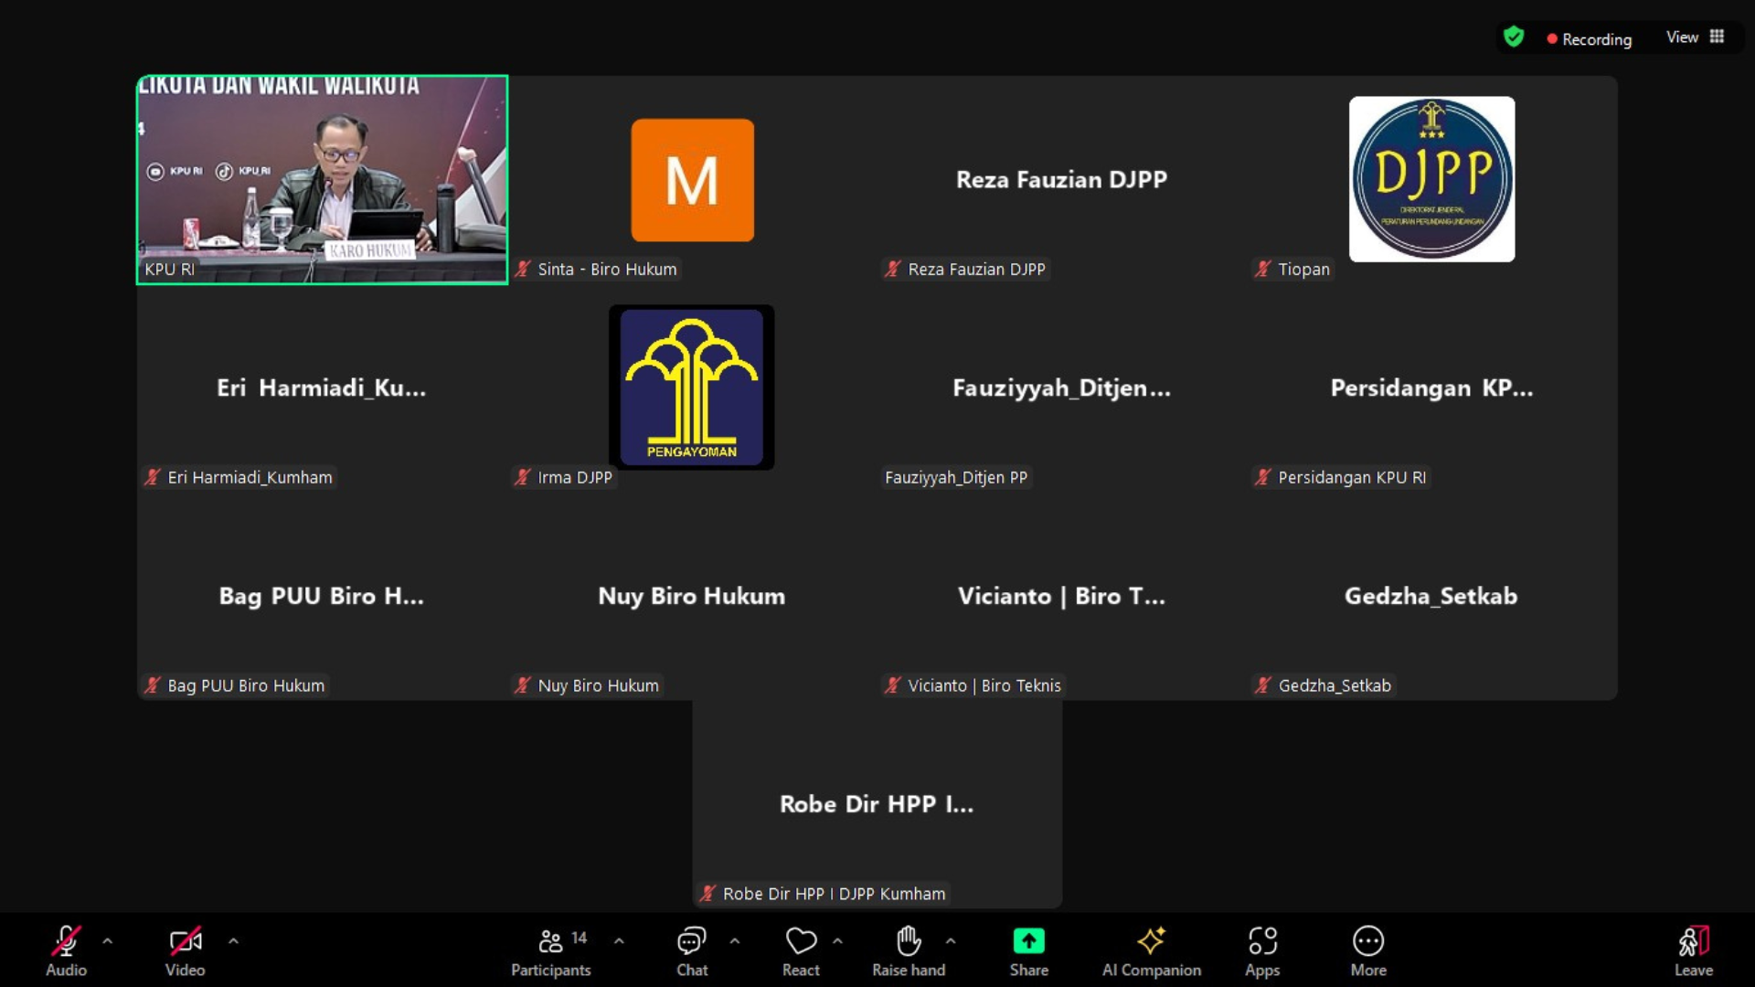Click muted mic icon beside Persidangan KPU RI
The height and width of the screenshot is (987, 1755).
pos(1263,477)
